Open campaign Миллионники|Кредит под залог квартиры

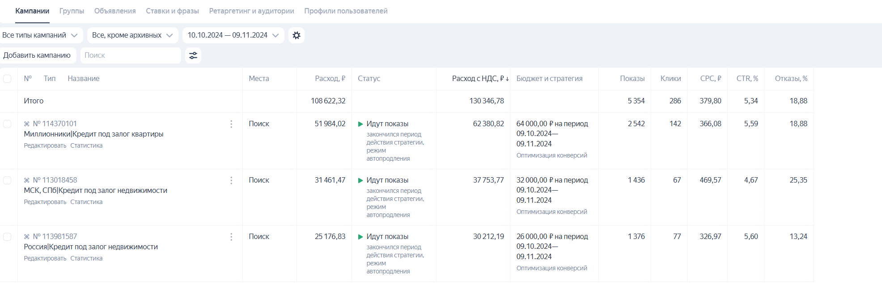pyautogui.click(x=93, y=134)
